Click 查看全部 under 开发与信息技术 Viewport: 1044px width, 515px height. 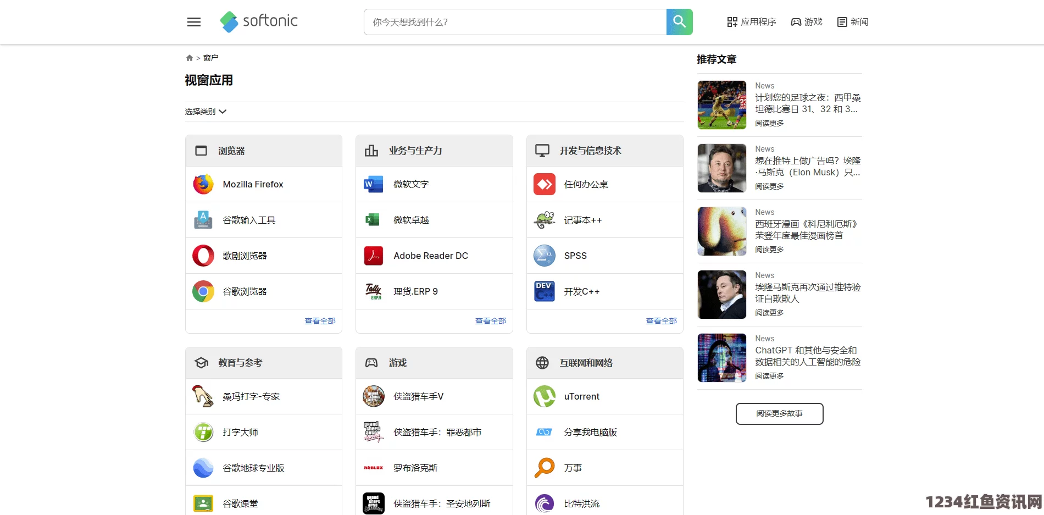(x=662, y=321)
